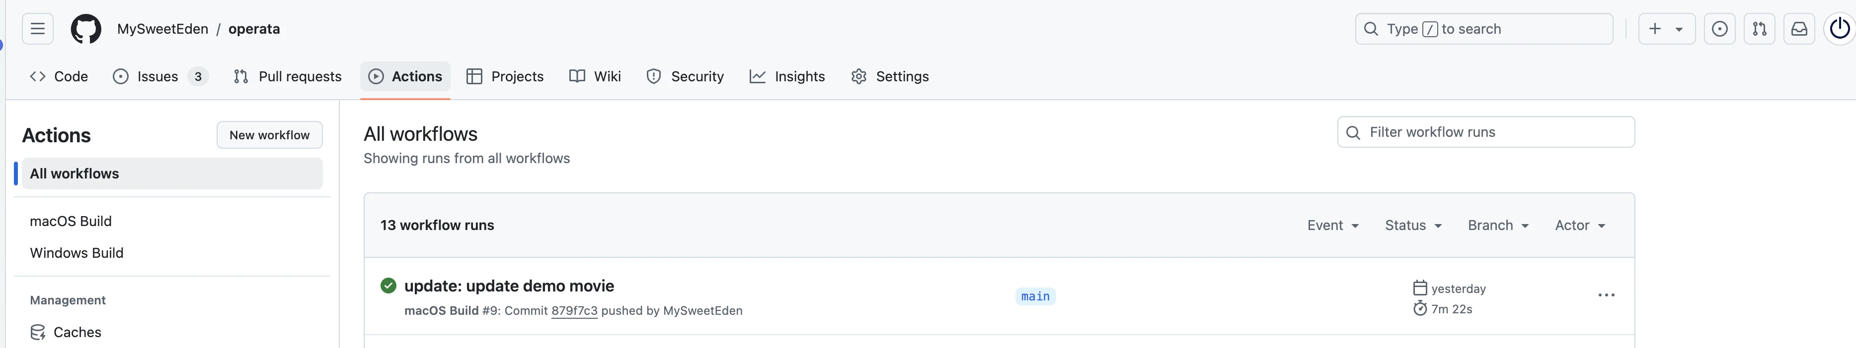Open the hamburger navigation menu

(37, 29)
